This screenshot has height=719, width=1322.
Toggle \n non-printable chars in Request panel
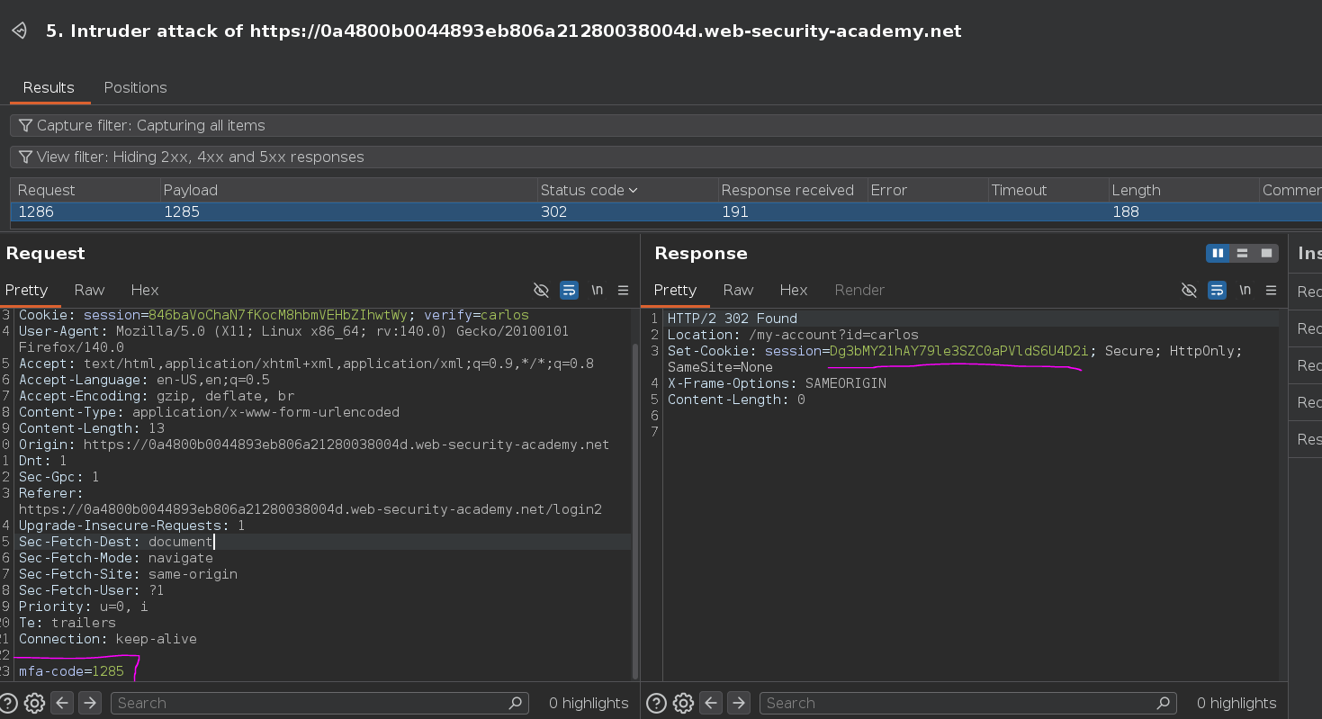[x=597, y=290]
